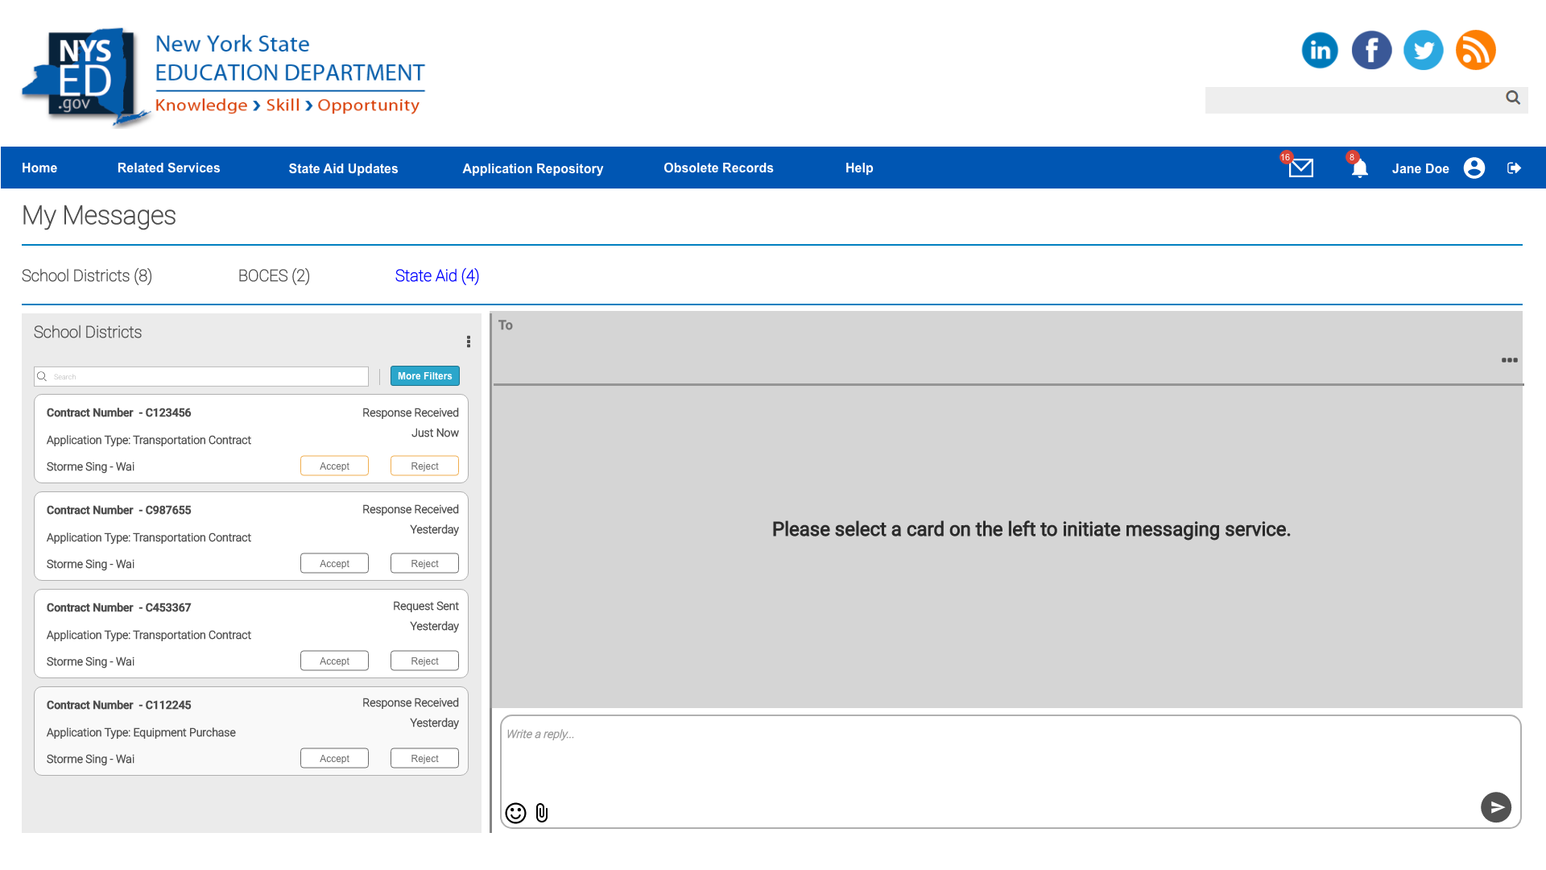Open the LinkedIn social icon

[x=1320, y=50]
